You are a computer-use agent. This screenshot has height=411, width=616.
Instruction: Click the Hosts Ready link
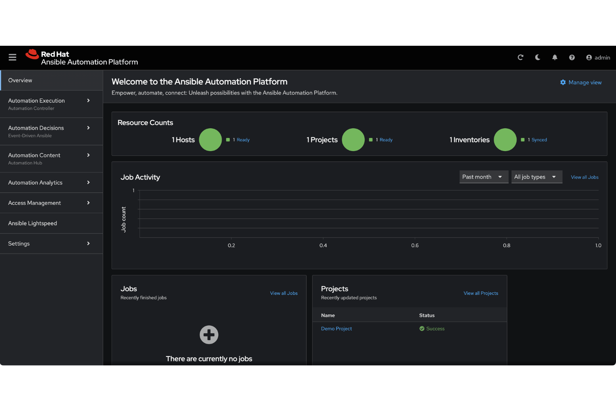243,140
